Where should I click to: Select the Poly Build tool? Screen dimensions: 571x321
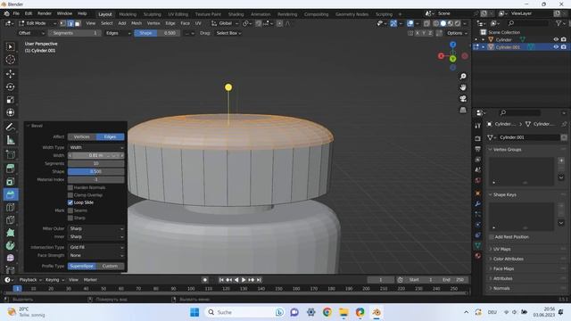coord(10,233)
